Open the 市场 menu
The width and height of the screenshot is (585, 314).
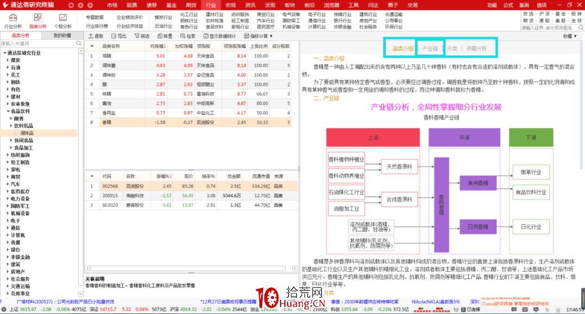coord(112,5)
